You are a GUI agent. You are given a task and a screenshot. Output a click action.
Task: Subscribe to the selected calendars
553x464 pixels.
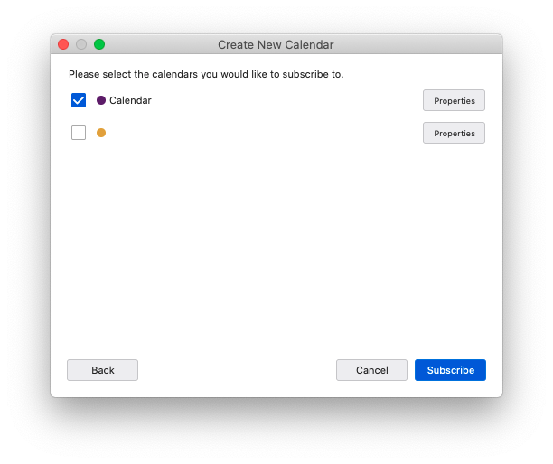[450, 370]
